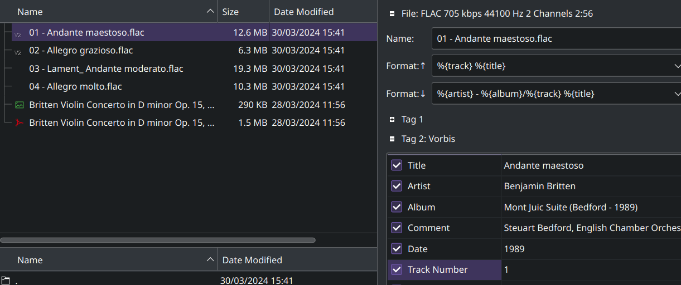Image resolution: width=681 pixels, height=285 pixels.
Task: Click the sort arrow in the directory list Name header
Action: 210,260
